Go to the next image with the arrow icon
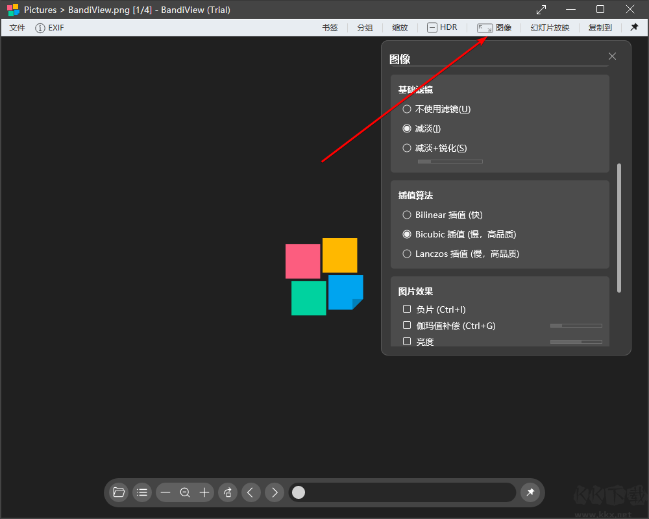The height and width of the screenshot is (519, 649). click(x=275, y=492)
